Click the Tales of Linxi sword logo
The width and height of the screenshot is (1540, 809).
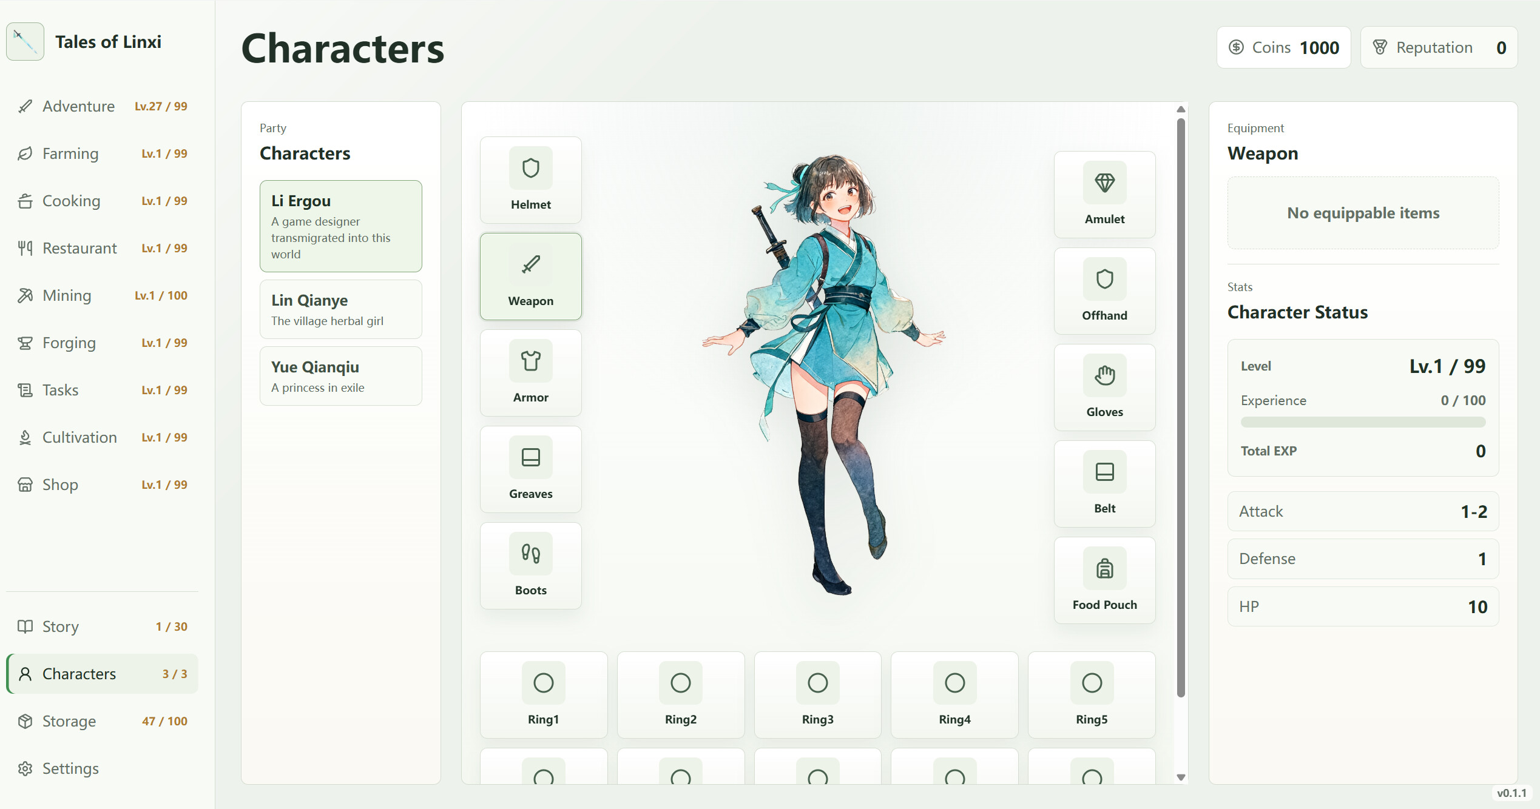point(25,41)
